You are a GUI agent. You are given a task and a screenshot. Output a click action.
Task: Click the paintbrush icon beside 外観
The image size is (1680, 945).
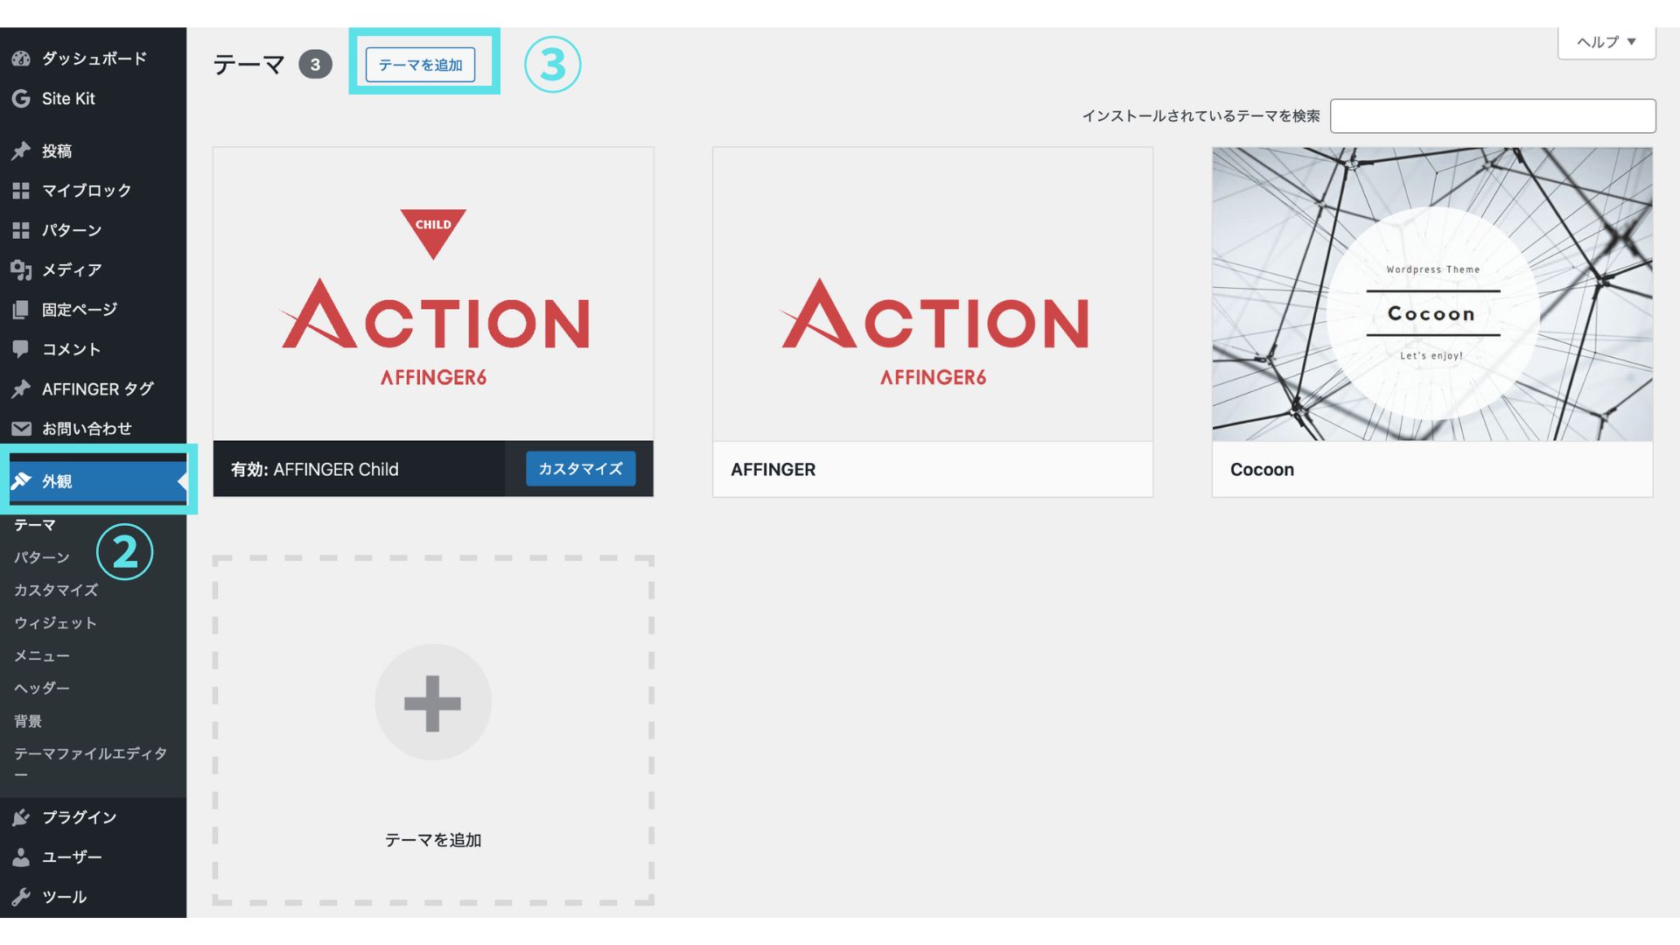[21, 481]
